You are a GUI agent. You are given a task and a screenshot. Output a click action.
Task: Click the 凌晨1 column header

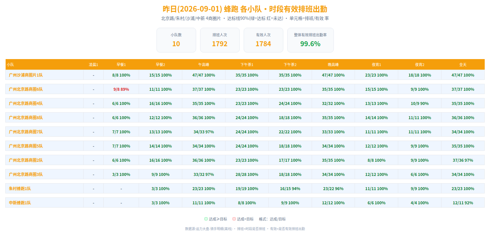coord(93,65)
